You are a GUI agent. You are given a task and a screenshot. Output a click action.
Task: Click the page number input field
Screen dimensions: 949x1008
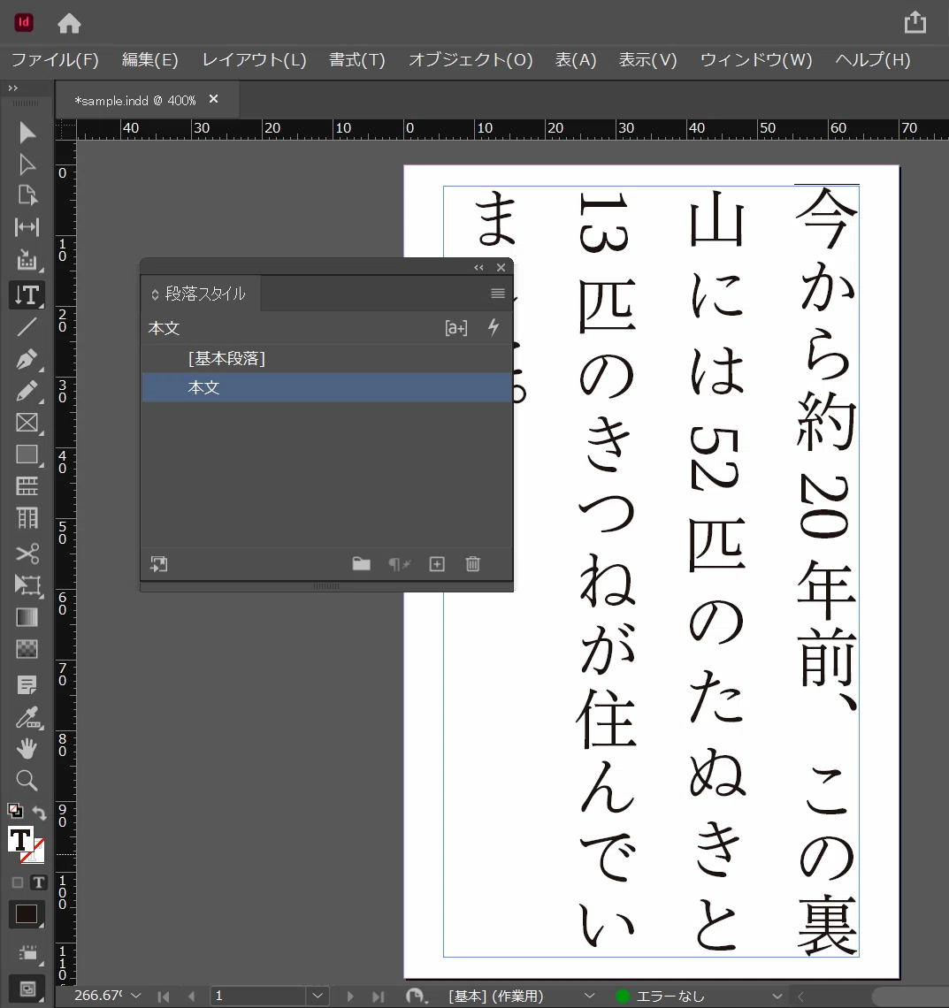(259, 996)
